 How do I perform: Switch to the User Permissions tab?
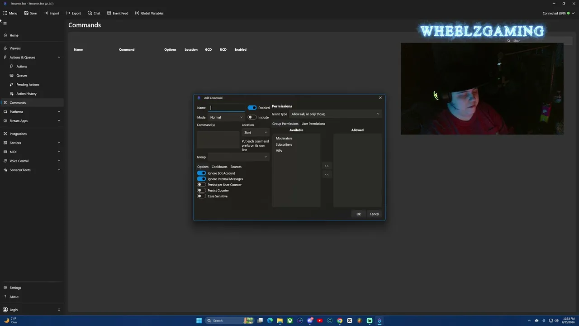[x=313, y=124]
